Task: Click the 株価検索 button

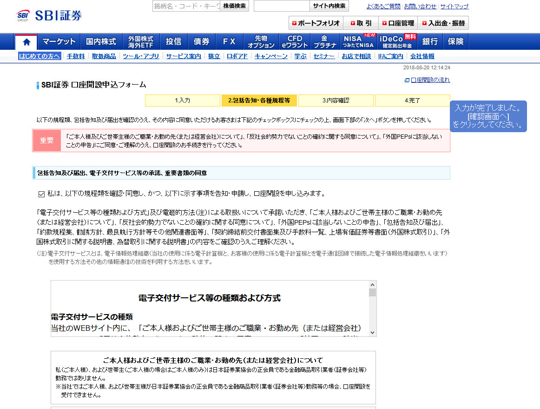Action: pos(235,6)
